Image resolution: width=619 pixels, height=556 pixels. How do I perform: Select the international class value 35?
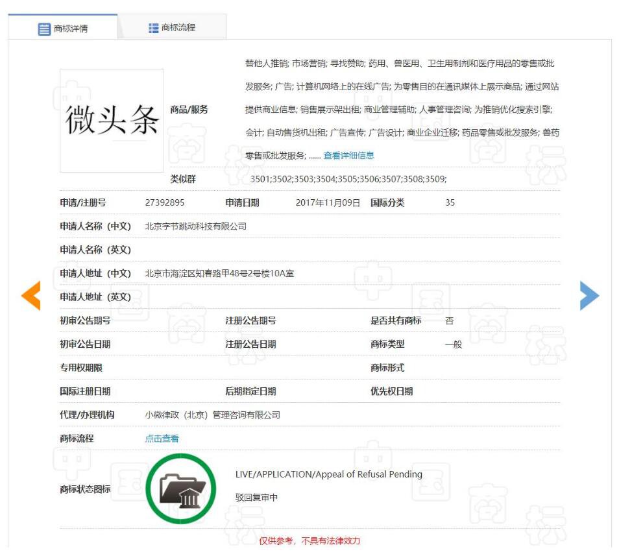(450, 202)
